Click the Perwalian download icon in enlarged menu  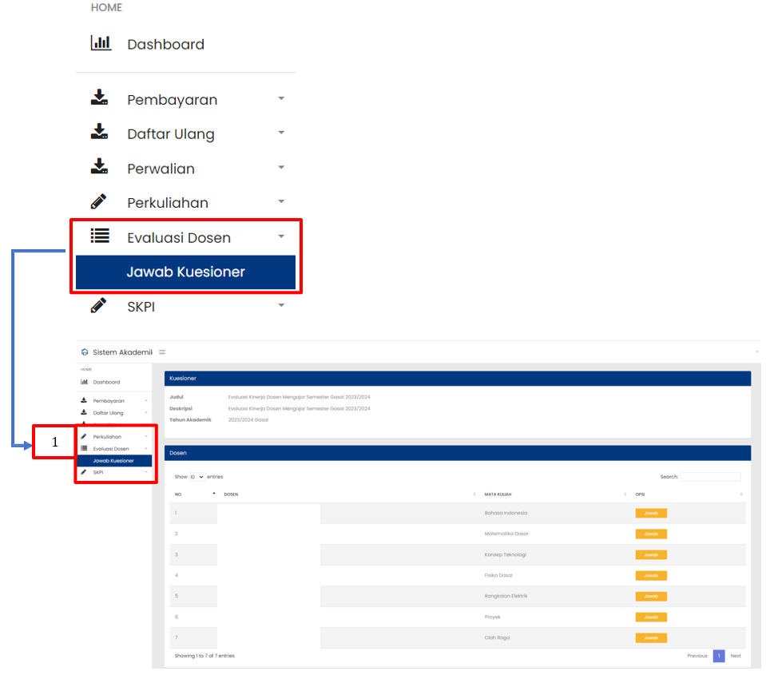coord(99,166)
